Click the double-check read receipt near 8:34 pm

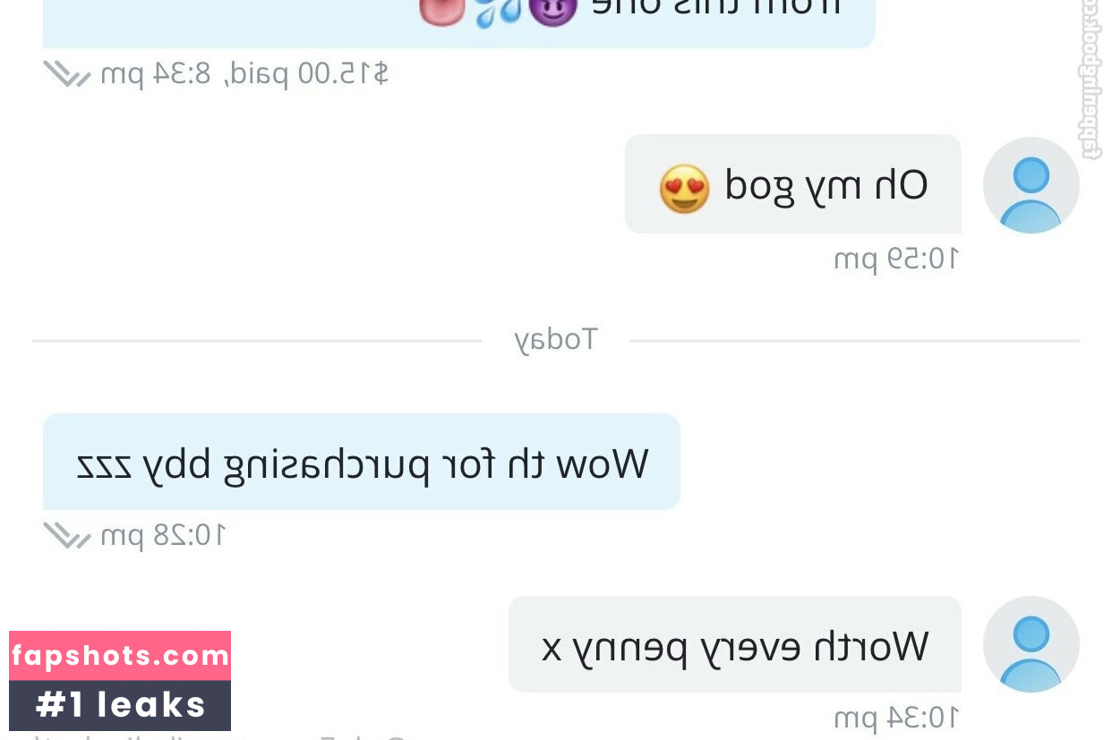pos(66,73)
